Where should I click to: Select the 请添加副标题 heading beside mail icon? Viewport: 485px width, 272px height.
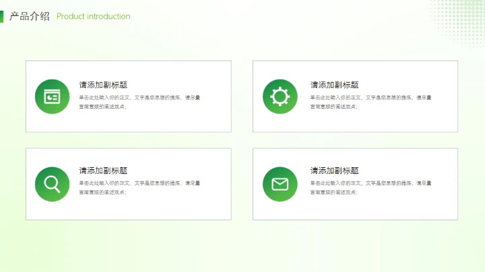click(334, 171)
